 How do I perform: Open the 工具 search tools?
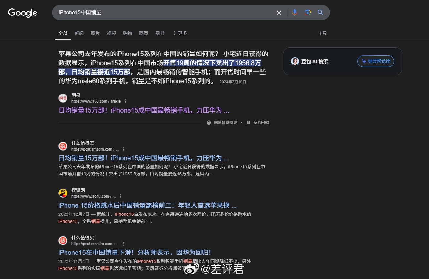click(322, 33)
